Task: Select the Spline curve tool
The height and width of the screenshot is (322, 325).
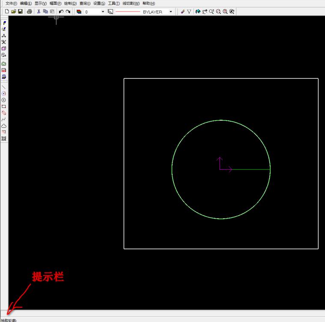Action: [x=4, y=120]
